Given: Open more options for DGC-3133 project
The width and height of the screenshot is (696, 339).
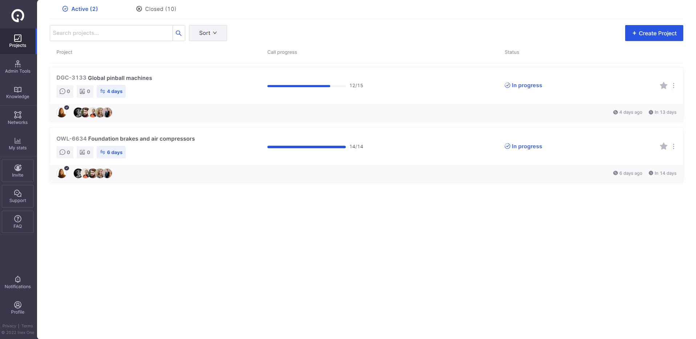Looking at the screenshot, I should 673,85.
